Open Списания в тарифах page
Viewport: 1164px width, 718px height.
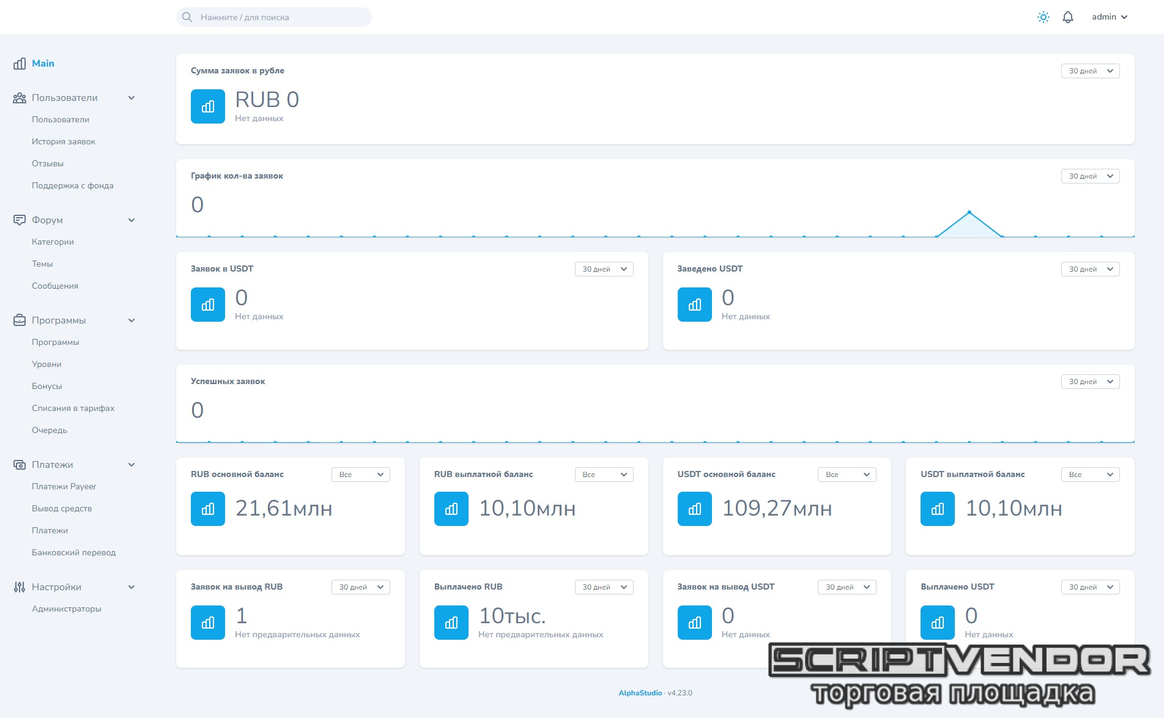(x=73, y=409)
